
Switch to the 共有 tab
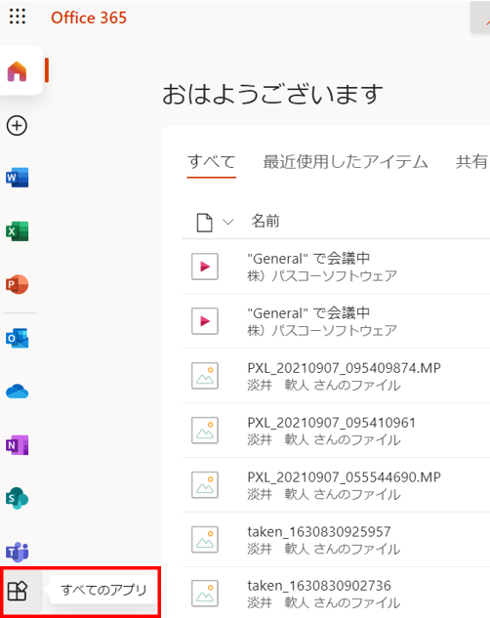[471, 162]
